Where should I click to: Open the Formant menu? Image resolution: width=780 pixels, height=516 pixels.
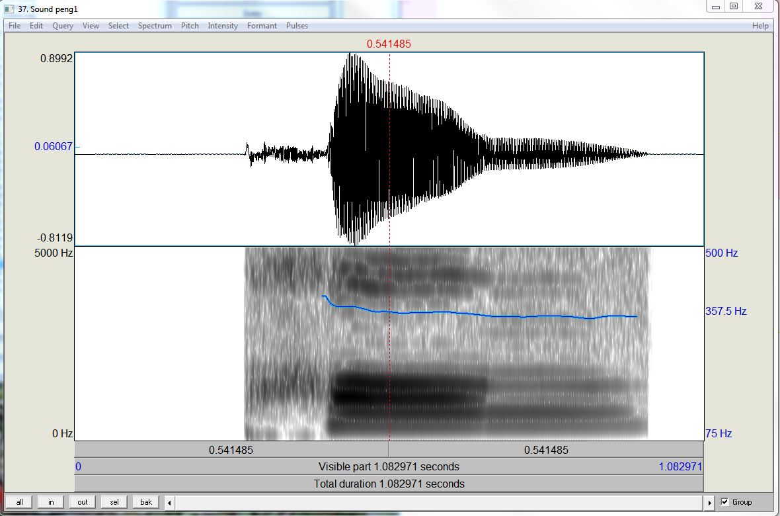coord(262,26)
